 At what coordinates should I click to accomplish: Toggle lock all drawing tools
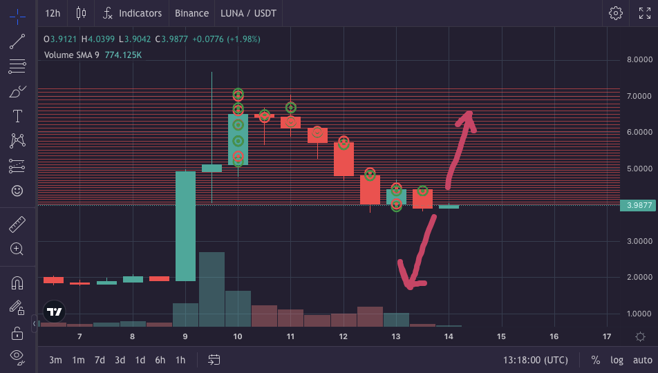[x=18, y=333]
